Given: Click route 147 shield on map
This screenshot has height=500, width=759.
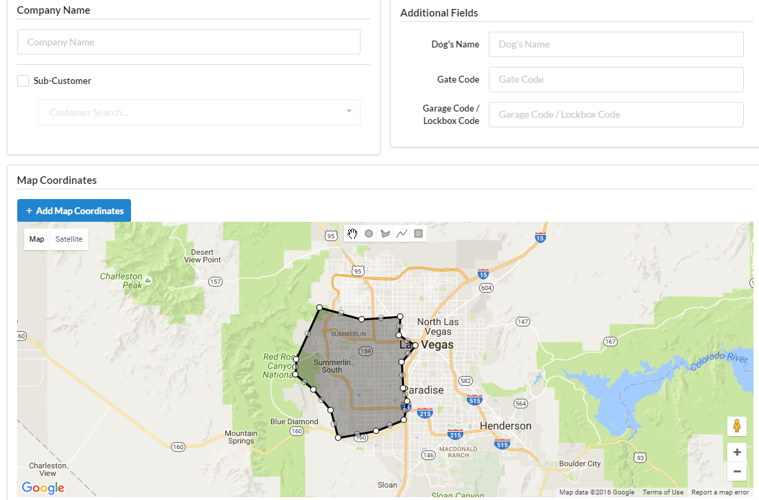Looking at the screenshot, I should pyautogui.click(x=523, y=322).
